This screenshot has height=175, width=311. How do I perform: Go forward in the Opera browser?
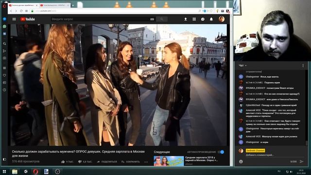coord(16,11)
